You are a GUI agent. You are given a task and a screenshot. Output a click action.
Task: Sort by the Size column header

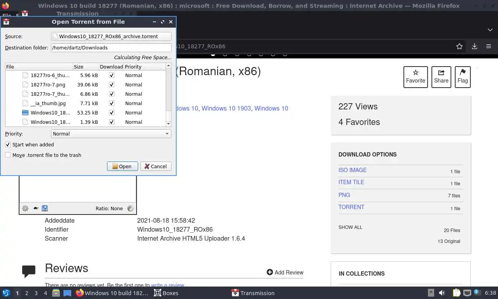(x=86, y=67)
